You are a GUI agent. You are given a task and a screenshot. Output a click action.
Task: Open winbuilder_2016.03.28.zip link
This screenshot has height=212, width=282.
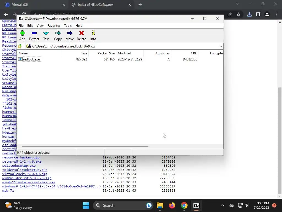tap(27, 178)
